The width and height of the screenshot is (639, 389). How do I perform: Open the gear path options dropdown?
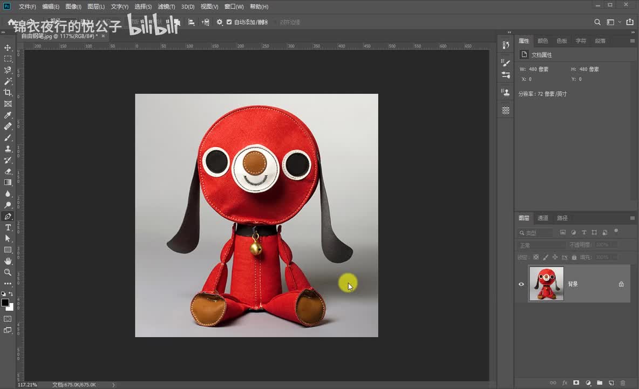(x=219, y=22)
